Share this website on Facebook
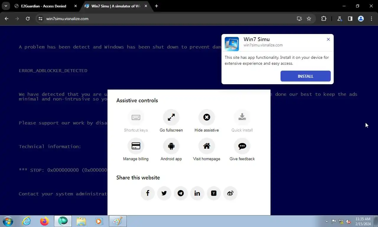378x227 pixels. 148,193
